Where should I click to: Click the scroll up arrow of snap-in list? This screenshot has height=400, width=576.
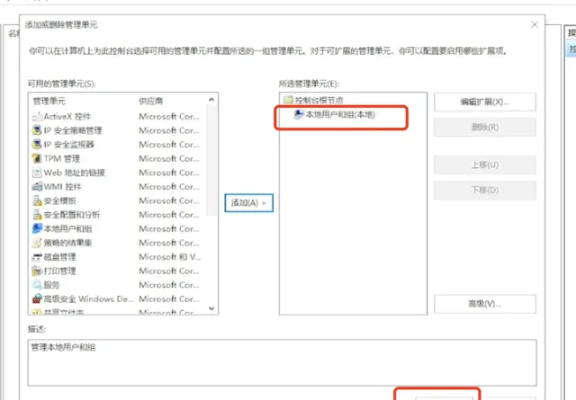pos(211,100)
